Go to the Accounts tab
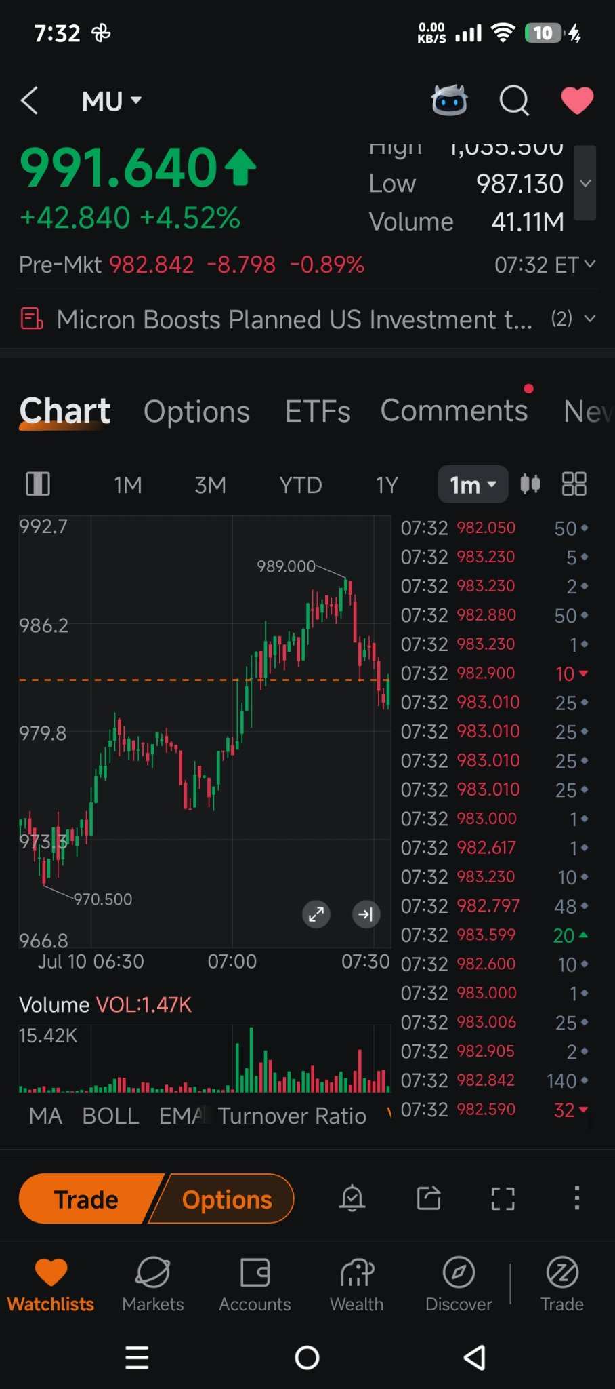The width and height of the screenshot is (615, 1389). click(255, 1284)
